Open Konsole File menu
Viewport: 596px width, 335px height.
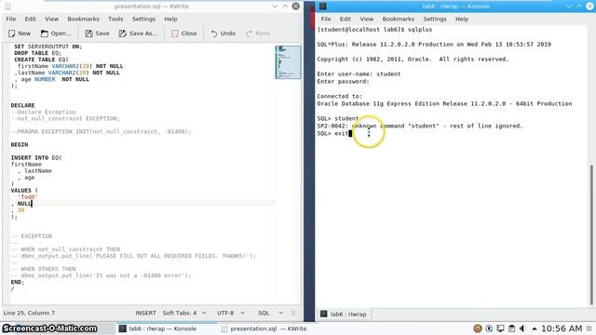(x=326, y=19)
